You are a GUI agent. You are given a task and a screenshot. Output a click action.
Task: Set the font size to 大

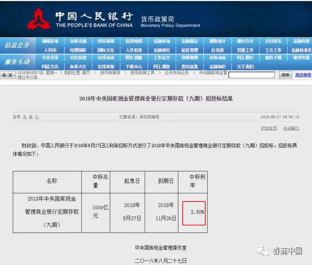click(25, 117)
